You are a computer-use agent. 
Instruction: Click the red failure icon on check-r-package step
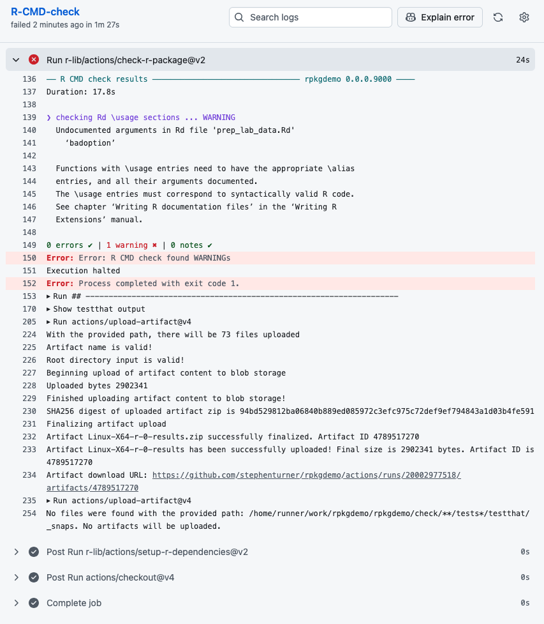(33, 59)
